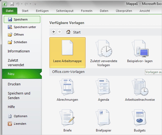Switch to the Ansicht ribbon tab
Image resolution: width=162 pixels, height=135 pixels.
(x=145, y=11)
